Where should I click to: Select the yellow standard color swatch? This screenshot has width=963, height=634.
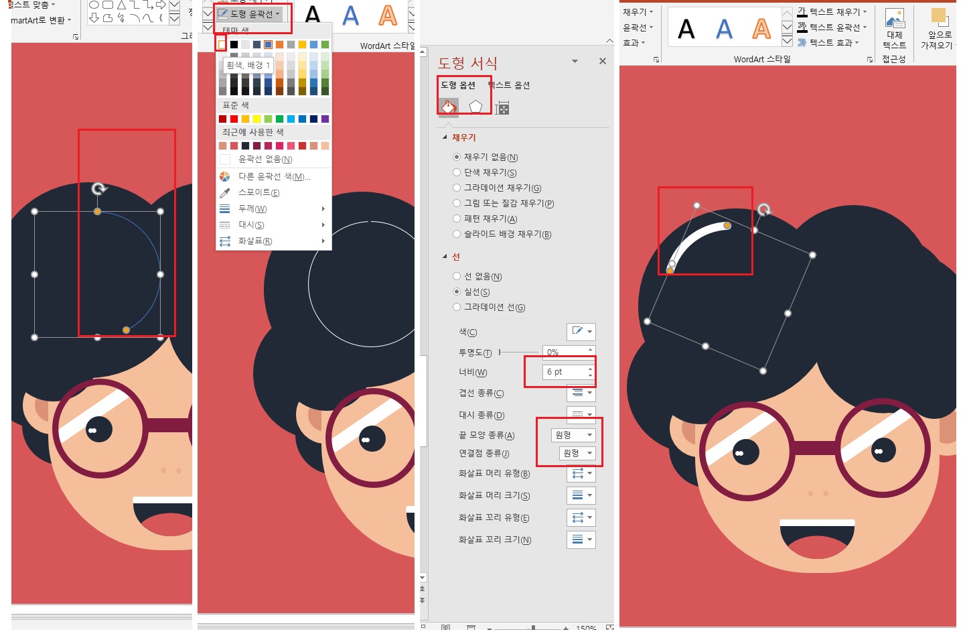coord(256,119)
